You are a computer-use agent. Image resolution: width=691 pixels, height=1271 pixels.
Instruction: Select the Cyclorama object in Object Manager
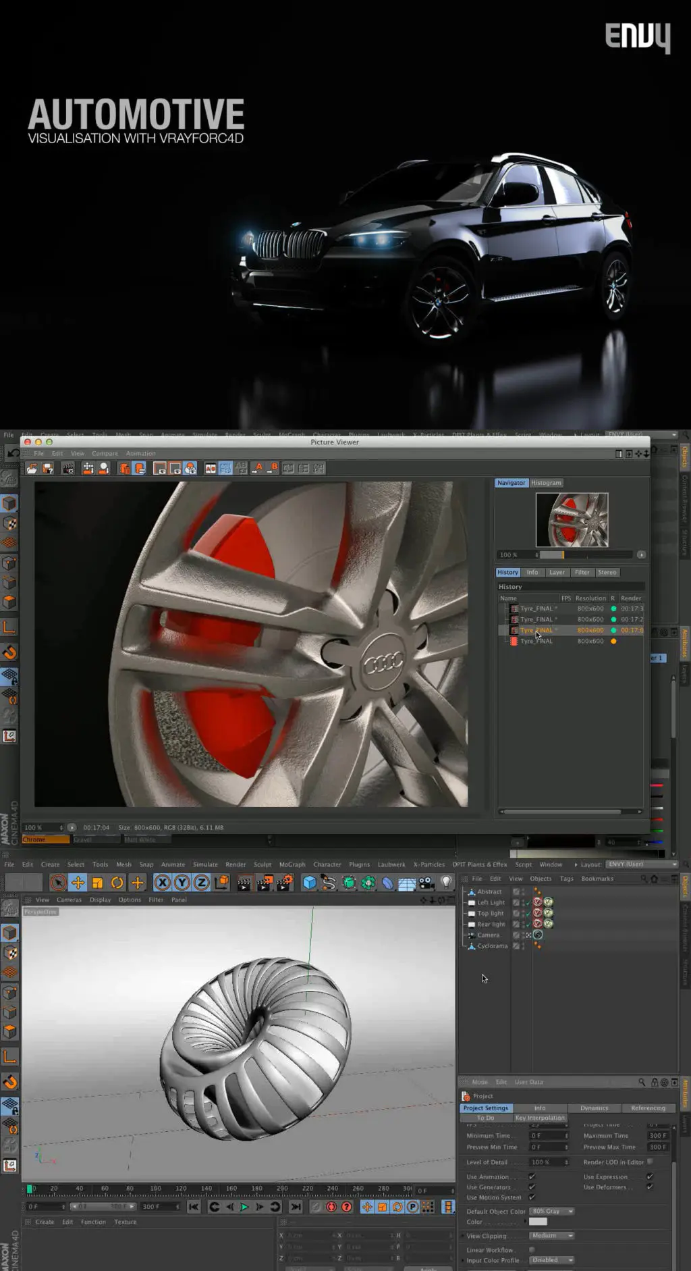(492, 946)
